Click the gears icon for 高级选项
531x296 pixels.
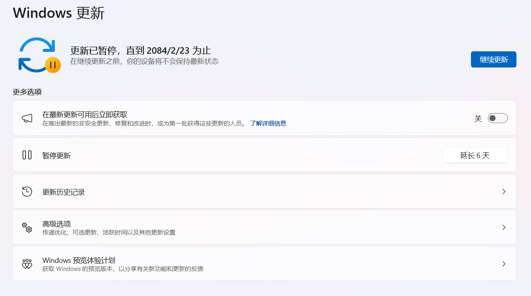point(27,227)
